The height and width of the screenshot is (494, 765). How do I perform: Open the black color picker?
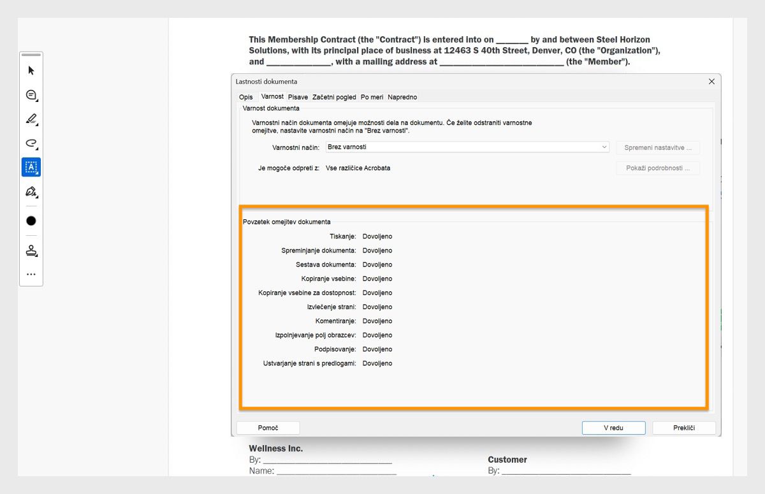pyautogui.click(x=31, y=221)
